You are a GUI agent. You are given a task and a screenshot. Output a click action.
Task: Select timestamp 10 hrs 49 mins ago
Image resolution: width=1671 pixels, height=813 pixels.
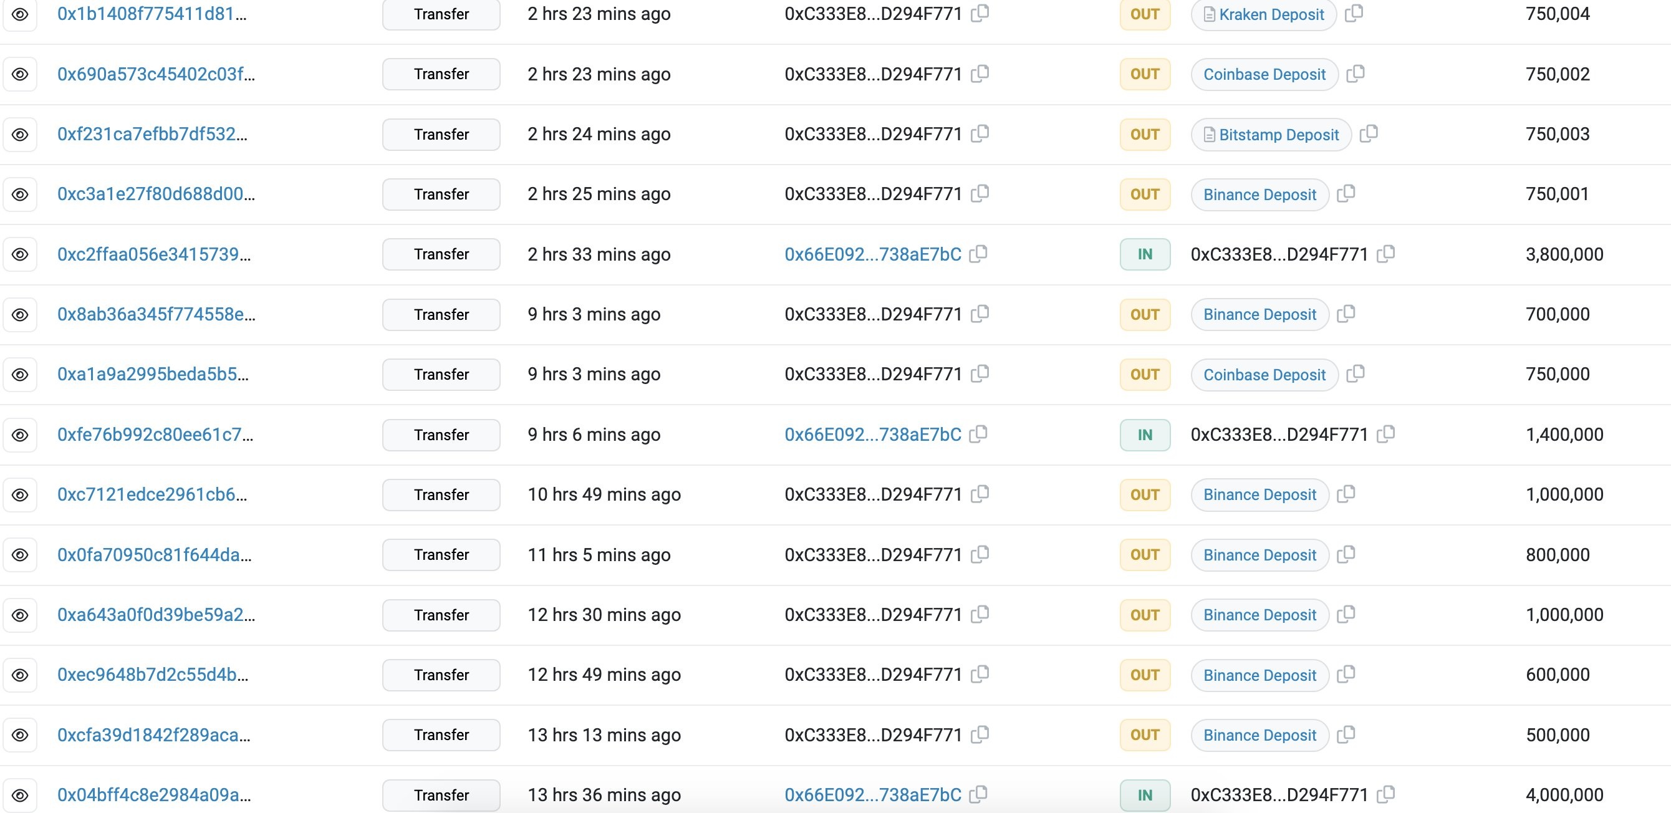pos(604,495)
